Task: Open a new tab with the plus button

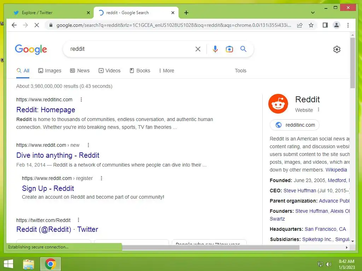Action: pyautogui.click(x=186, y=13)
